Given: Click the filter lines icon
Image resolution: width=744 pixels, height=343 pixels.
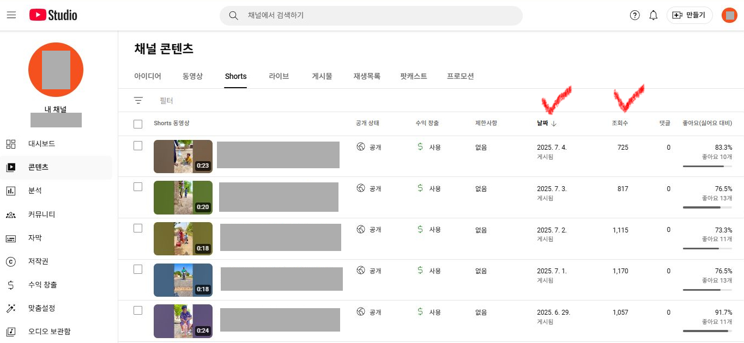Looking at the screenshot, I should tap(138, 101).
